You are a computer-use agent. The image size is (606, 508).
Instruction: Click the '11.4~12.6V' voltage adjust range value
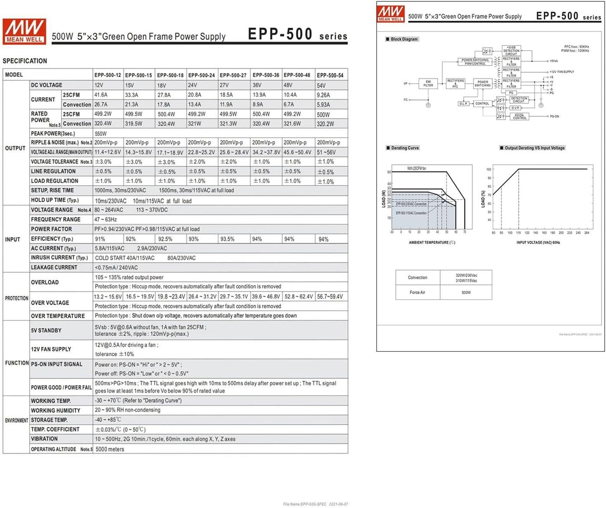point(108,152)
